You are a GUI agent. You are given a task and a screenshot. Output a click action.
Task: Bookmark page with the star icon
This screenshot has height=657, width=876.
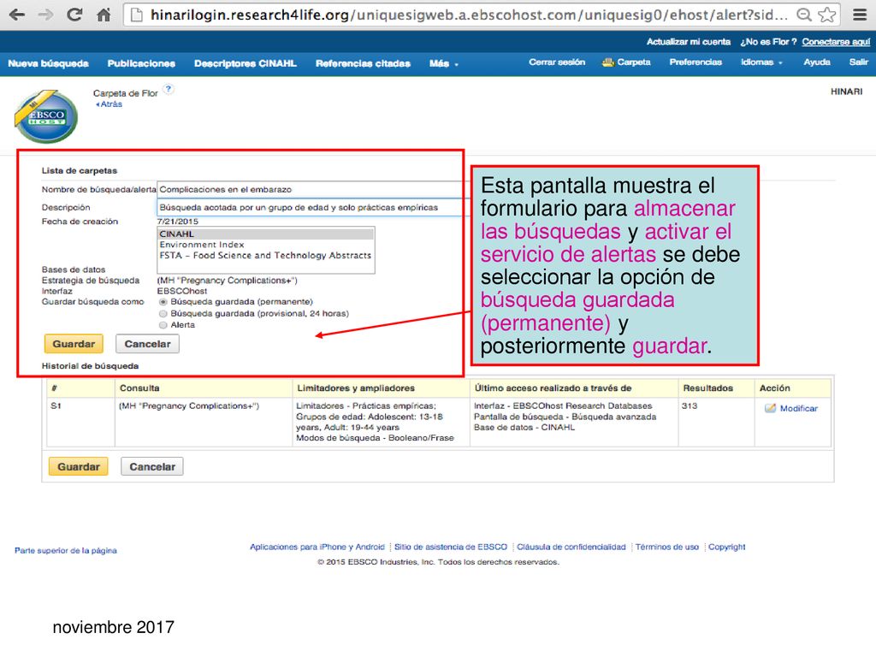click(x=827, y=15)
